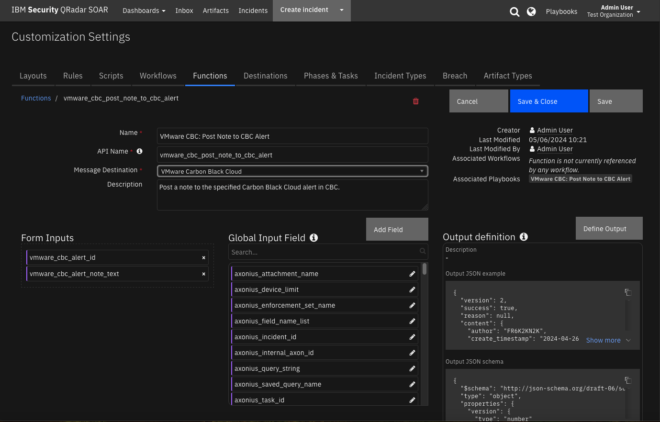
Task: Edit axonius_saved_query_name pencil icon
Action: [412, 385]
